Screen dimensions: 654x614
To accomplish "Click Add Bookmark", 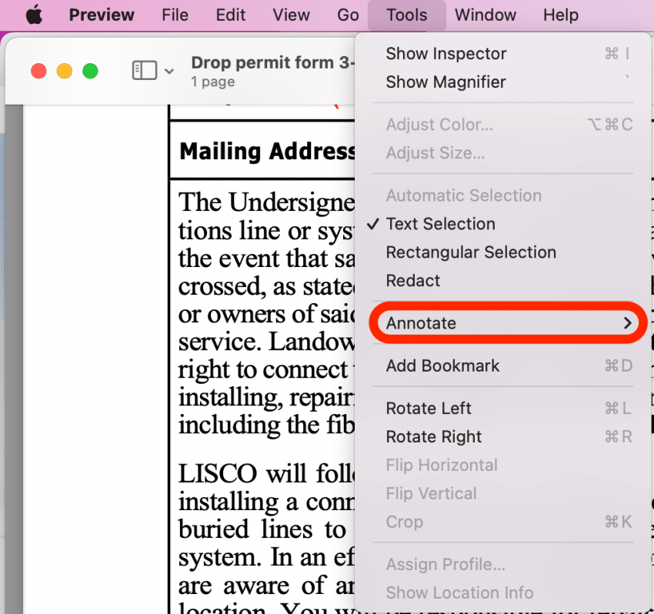I will 442,366.
